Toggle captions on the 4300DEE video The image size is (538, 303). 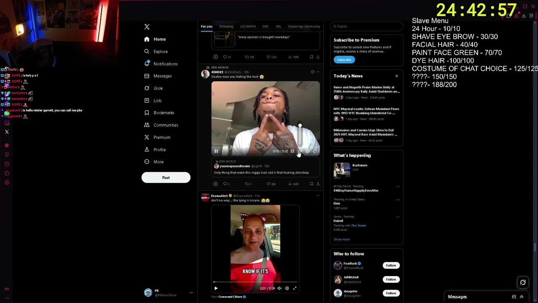(x=293, y=151)
